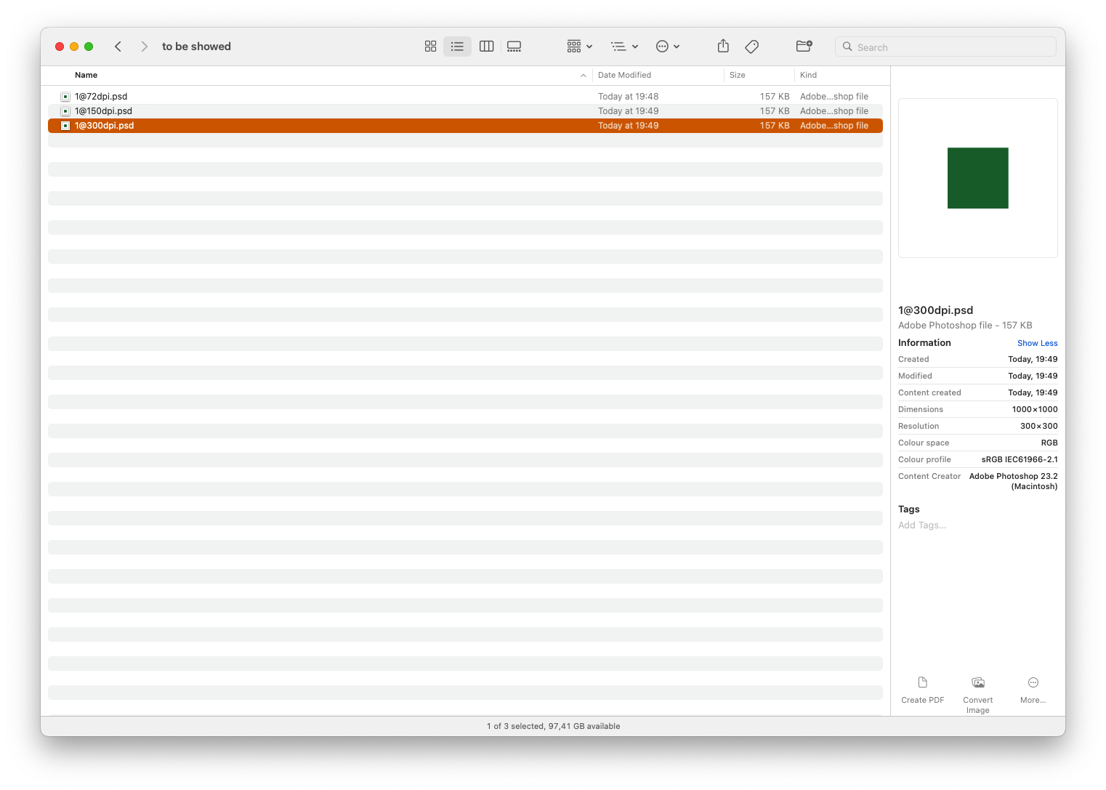The width and height of the screenshot is (1106, 790).
Task: Click the Colour space RGB value
Action: click(1049, 443)
